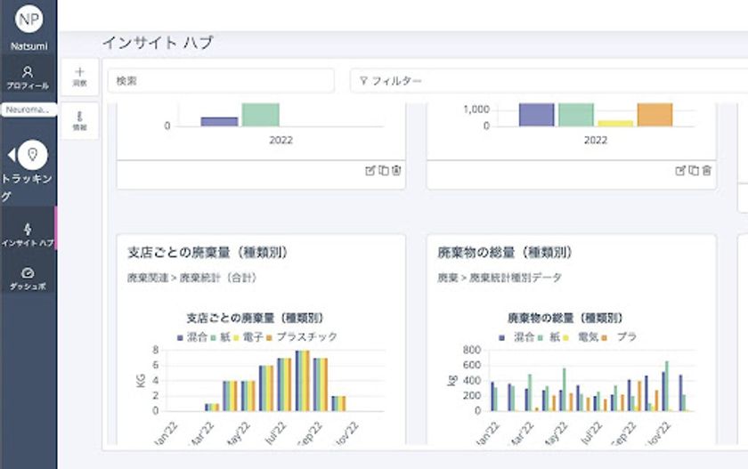Click 支店ごとの廃棄量 chart inner title
The image size is (748, 469).
(x=256, y=318)
